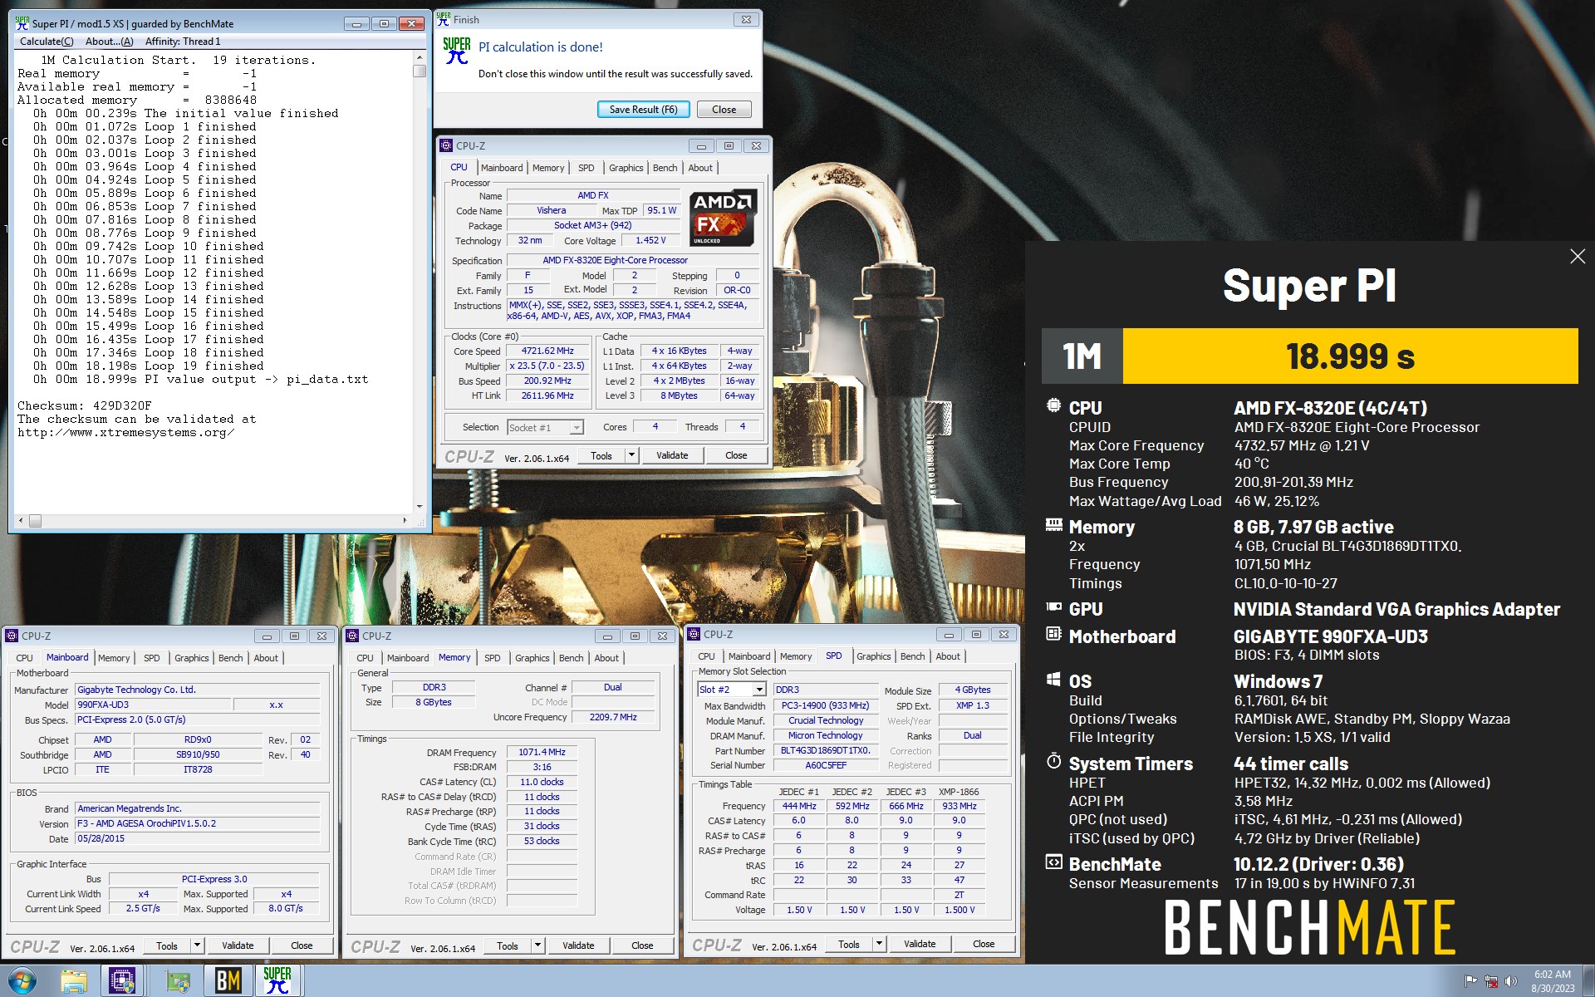1595x997 pixels.
Task: Click the Action Center flag tray icon
Action: [1470, 981]
